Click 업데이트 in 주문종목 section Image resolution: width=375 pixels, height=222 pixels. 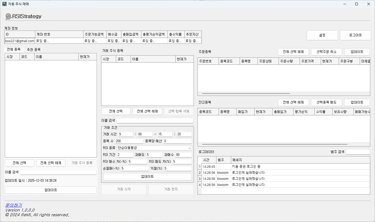pos(357,52)
